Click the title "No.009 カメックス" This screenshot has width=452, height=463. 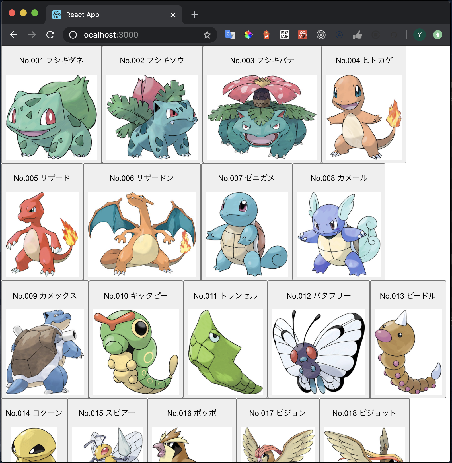point(45,296)
